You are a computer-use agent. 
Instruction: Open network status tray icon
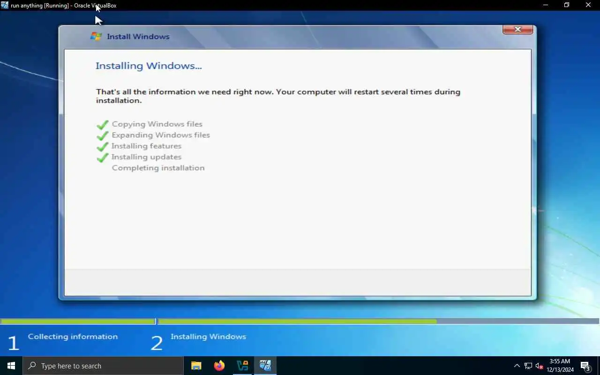(528, 366)
